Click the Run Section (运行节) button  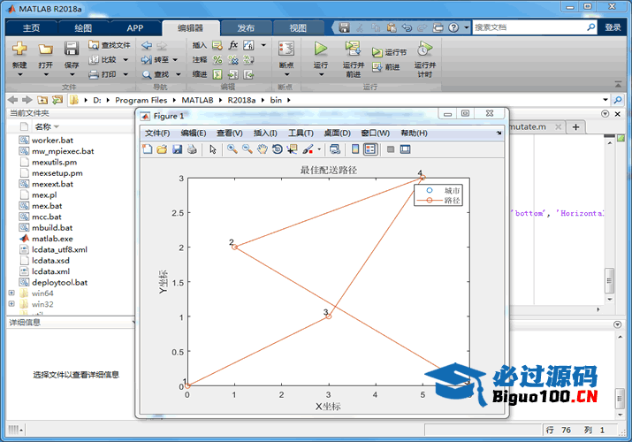(389, 52)
